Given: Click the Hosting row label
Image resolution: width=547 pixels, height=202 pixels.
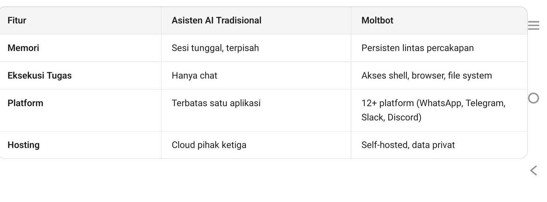Looking at the screenshot, I should pyautogui.click(x=24, y=145).
